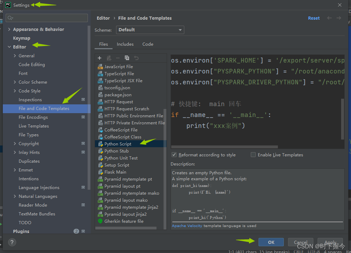Select Python Script template
351x253 pixels.
click(131, 144)
